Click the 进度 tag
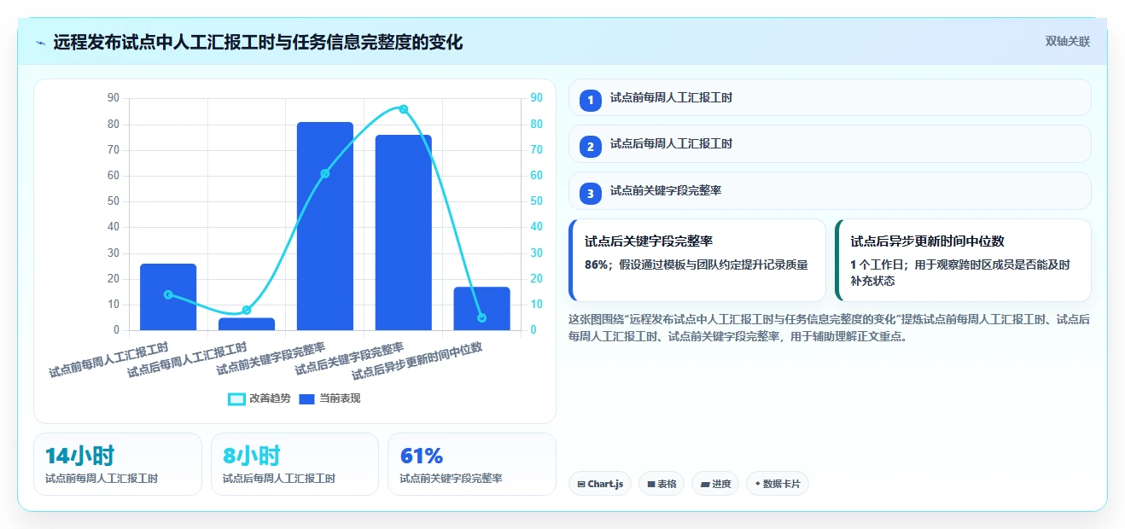The width and height of the screenshot is (1125, 529). 715,484
